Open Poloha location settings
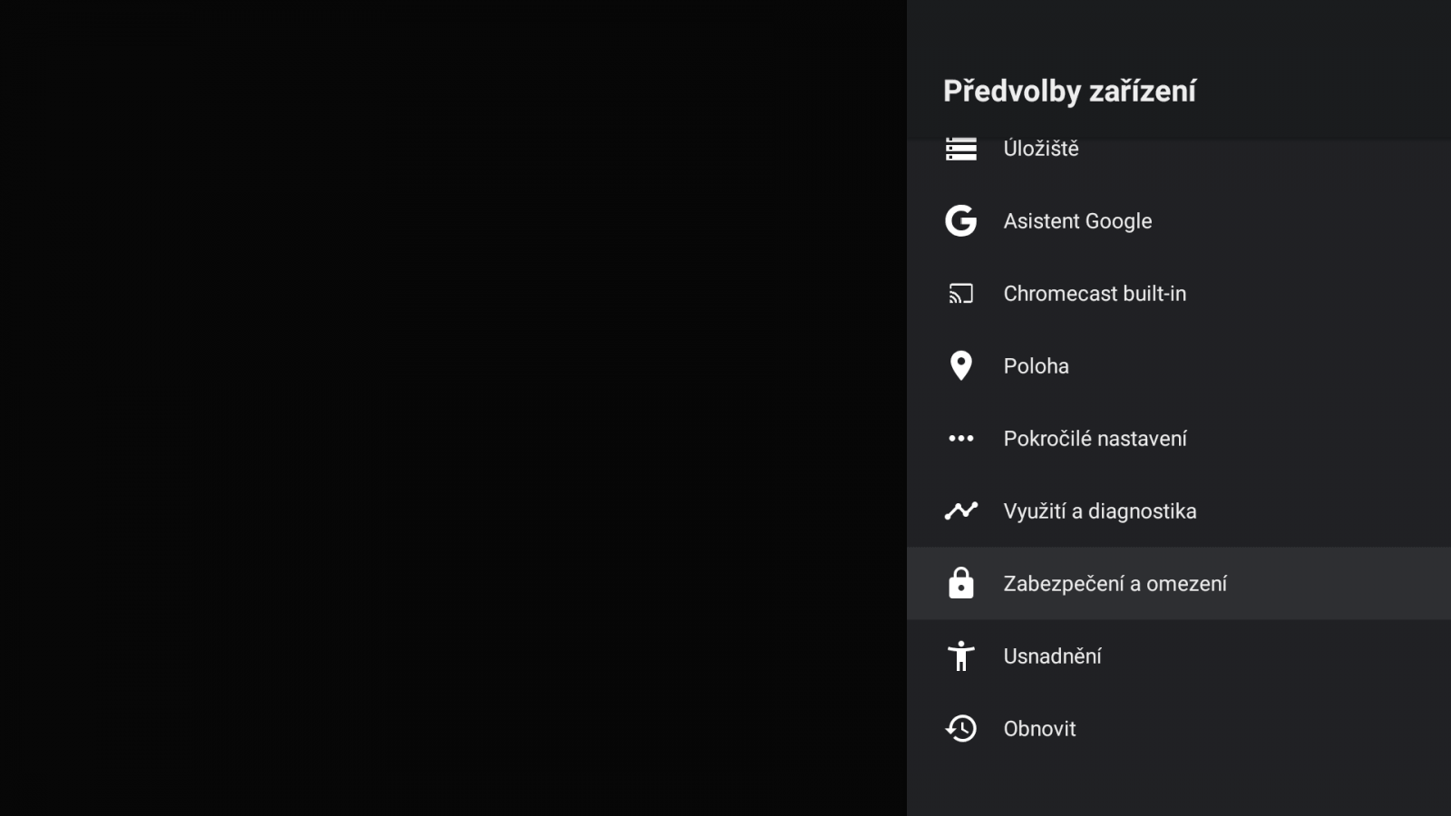 point(1036,366)
